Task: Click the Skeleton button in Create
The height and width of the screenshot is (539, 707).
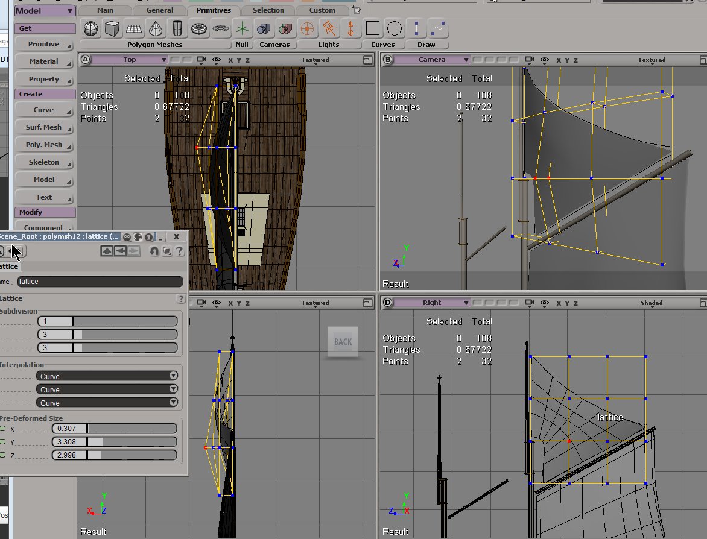Action: [44, 162]
